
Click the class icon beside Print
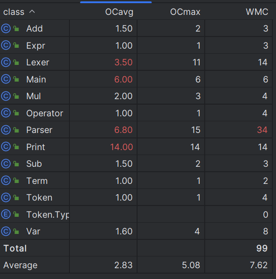(x=6, y=147)
